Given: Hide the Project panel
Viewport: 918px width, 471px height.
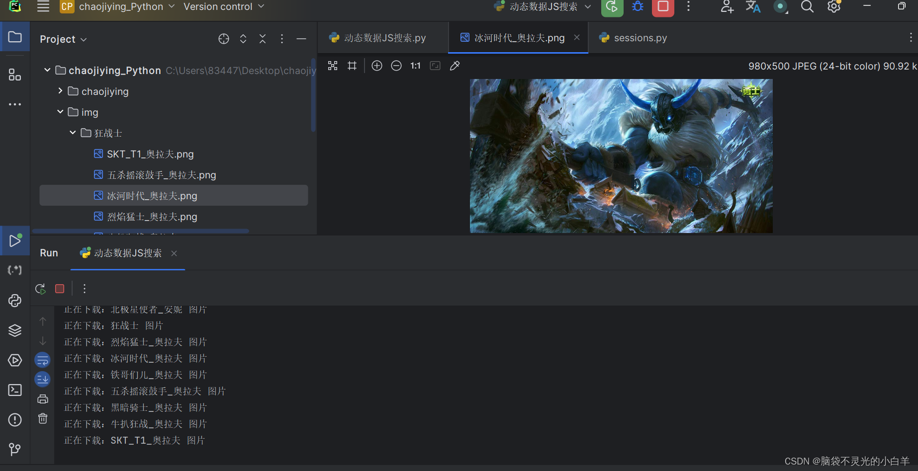Looking at the screenshot, I should [x=301, y=39].
